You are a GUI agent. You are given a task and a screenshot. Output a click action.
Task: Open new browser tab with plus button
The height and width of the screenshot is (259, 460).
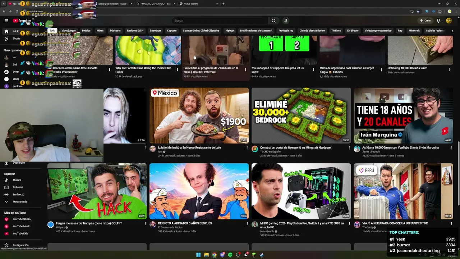pos(224,4)
